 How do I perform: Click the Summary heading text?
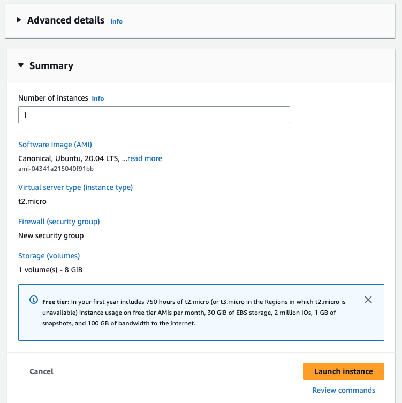(51, 66)
